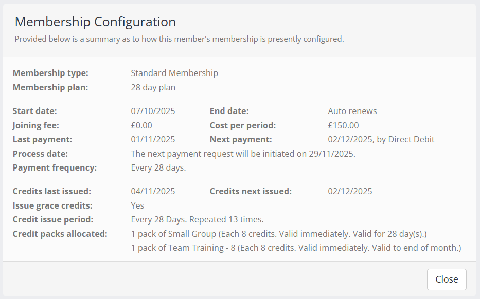Click the Credit packs allocated label
This screenshot has width=480, height=299.
click(x=60, y=234)
